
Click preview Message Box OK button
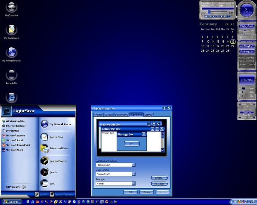132,144
